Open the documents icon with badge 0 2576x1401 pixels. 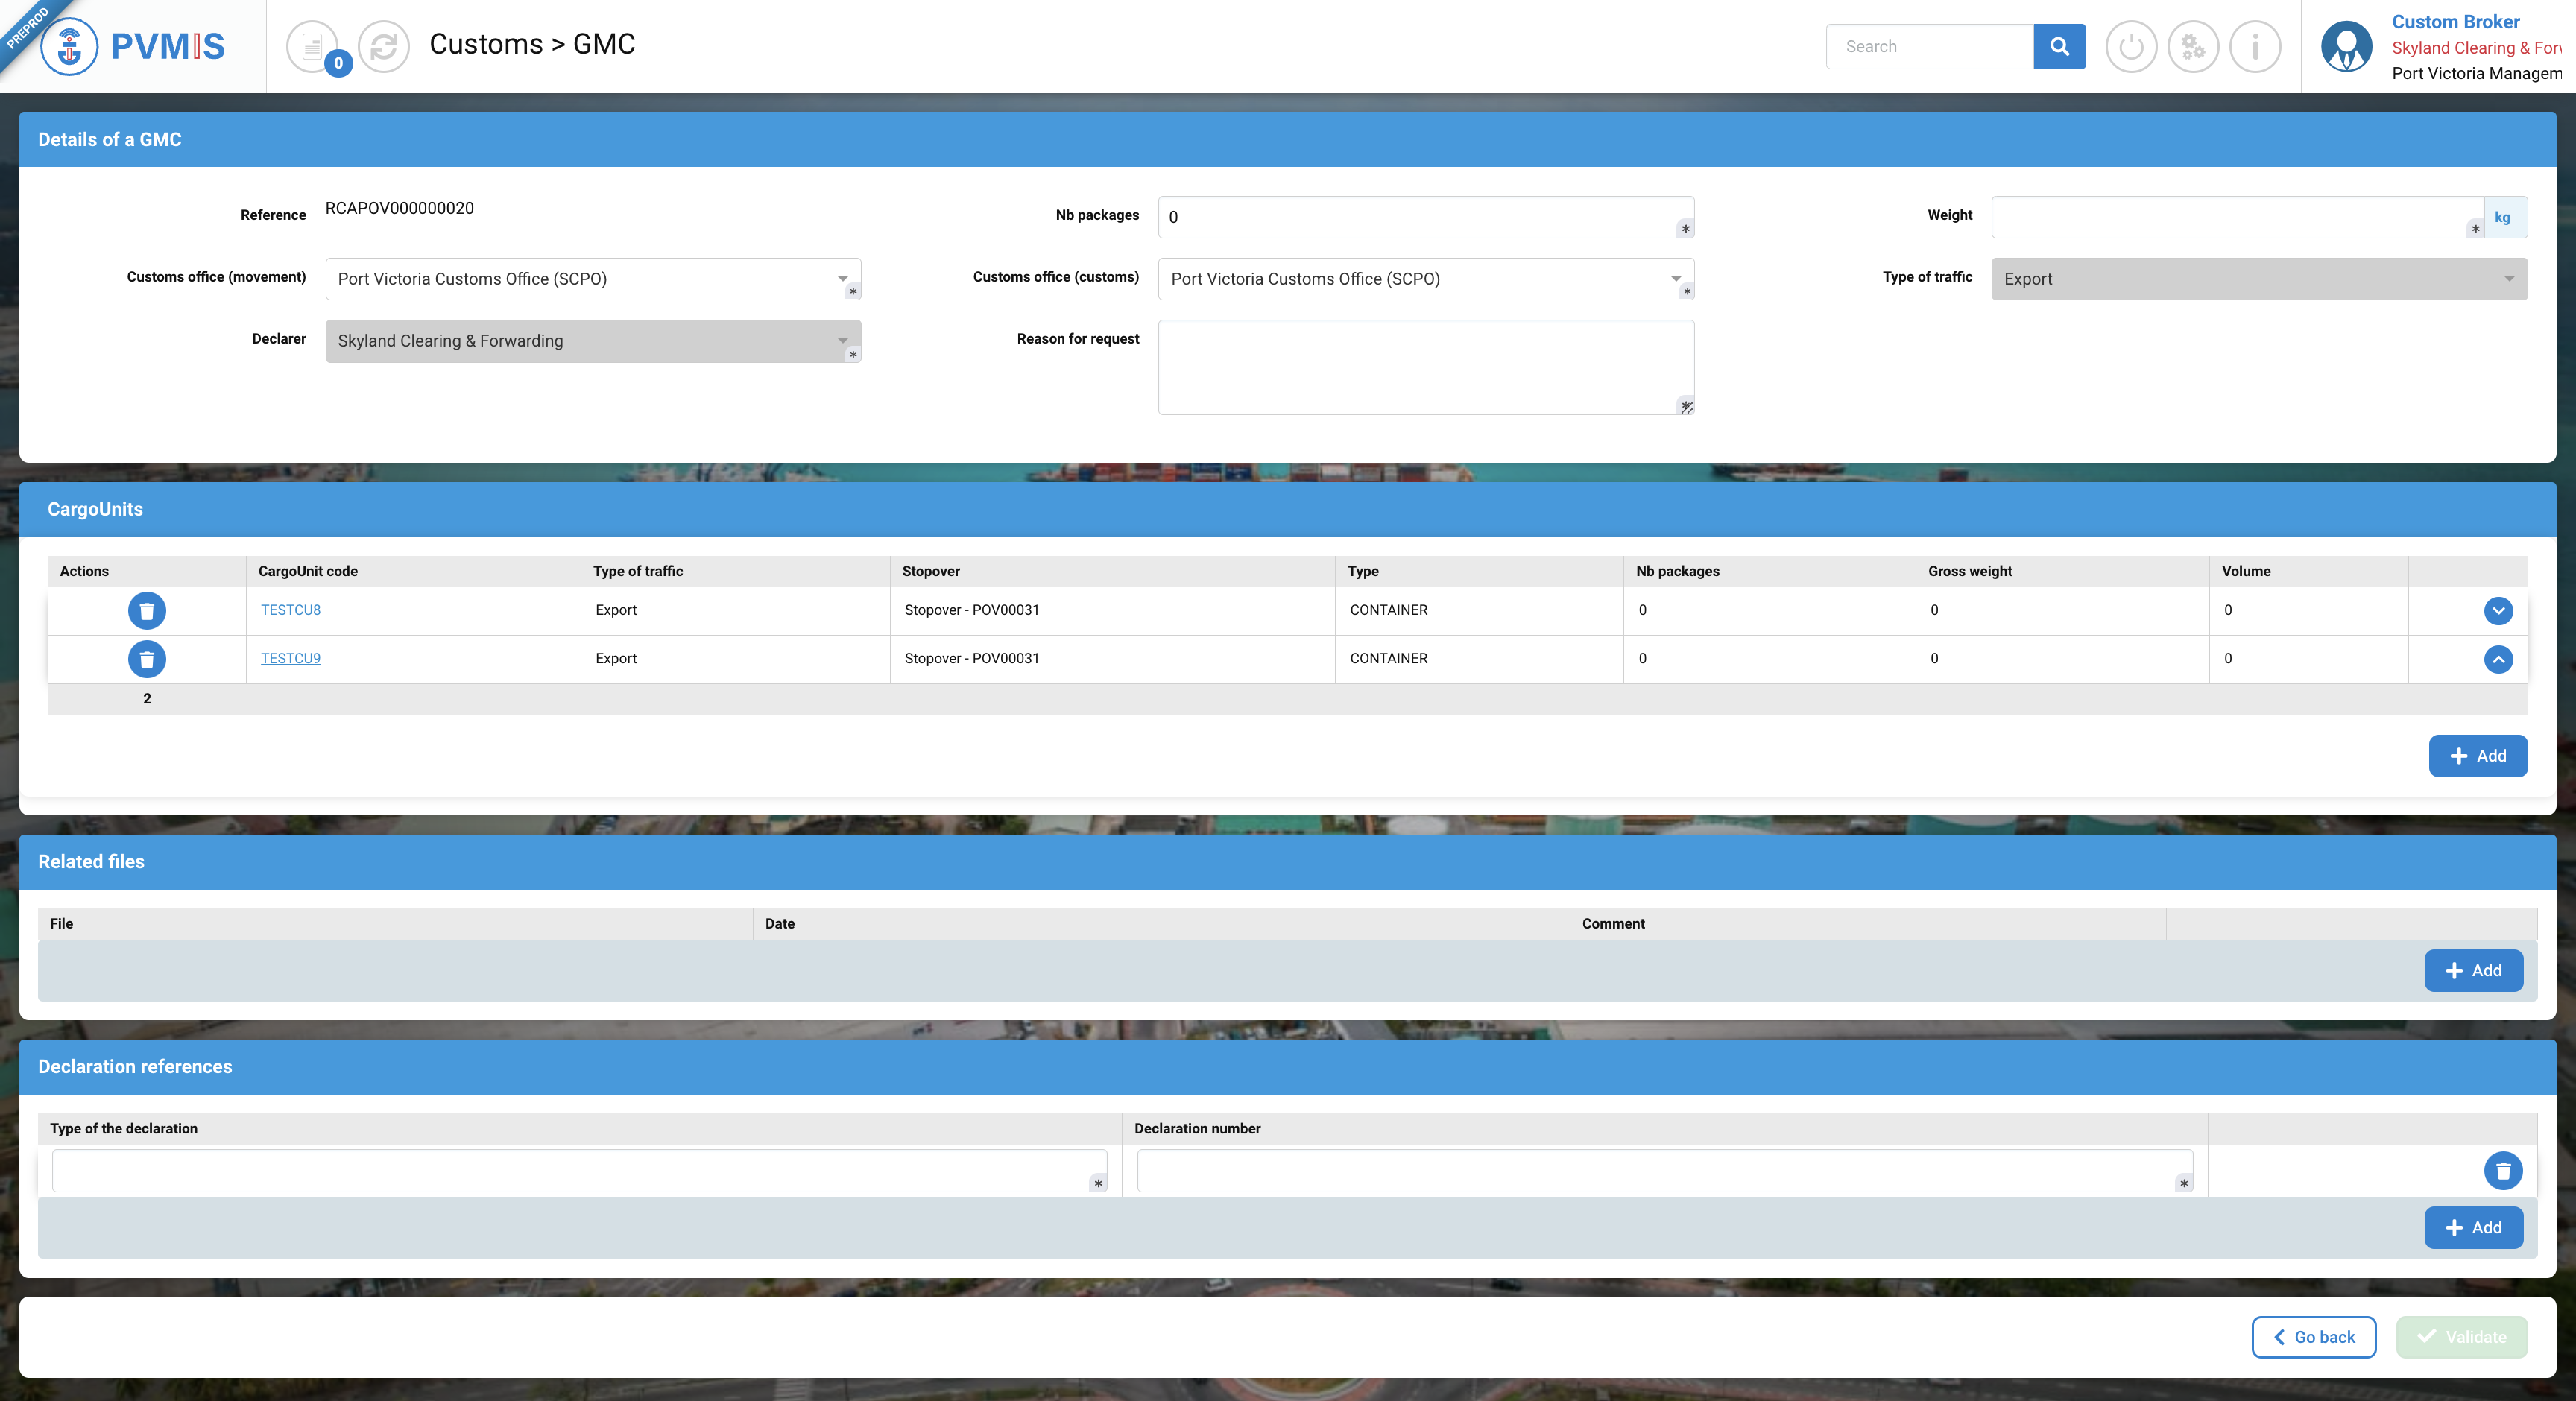click(x=313, y=46)
